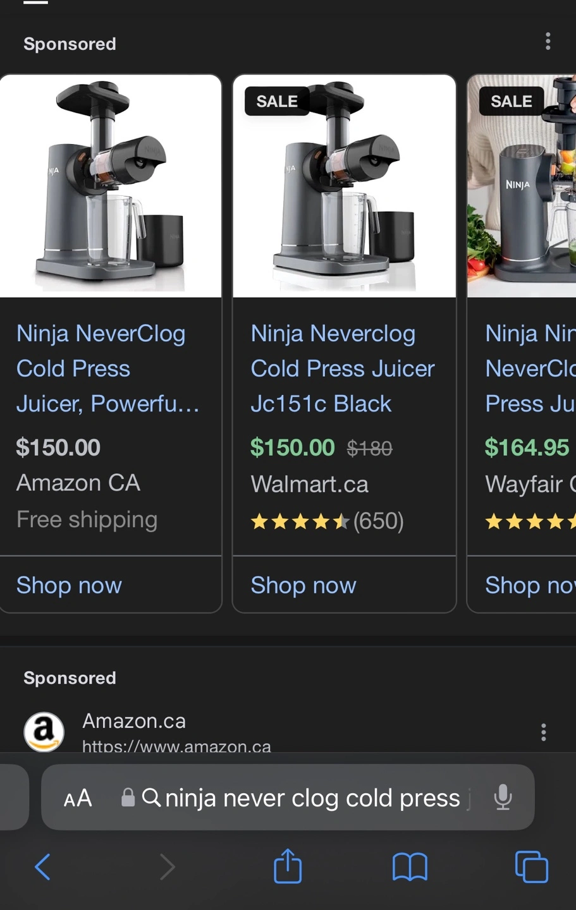Screen dimensions: 576x910
Task: Open the Amazon.ca ad three-dot menu
Action: click(543, 732)
